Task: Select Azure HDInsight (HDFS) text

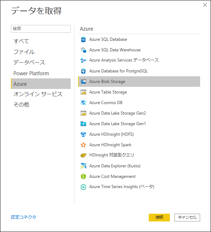Action: coord(111,134)
